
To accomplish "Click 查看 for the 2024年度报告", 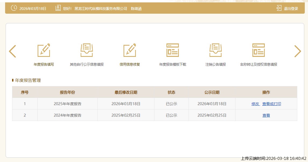I will click(x=266, y=115).
